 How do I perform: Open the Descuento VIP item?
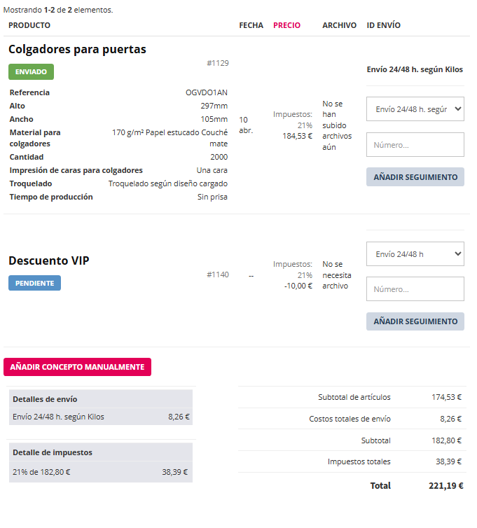point(49,260)
